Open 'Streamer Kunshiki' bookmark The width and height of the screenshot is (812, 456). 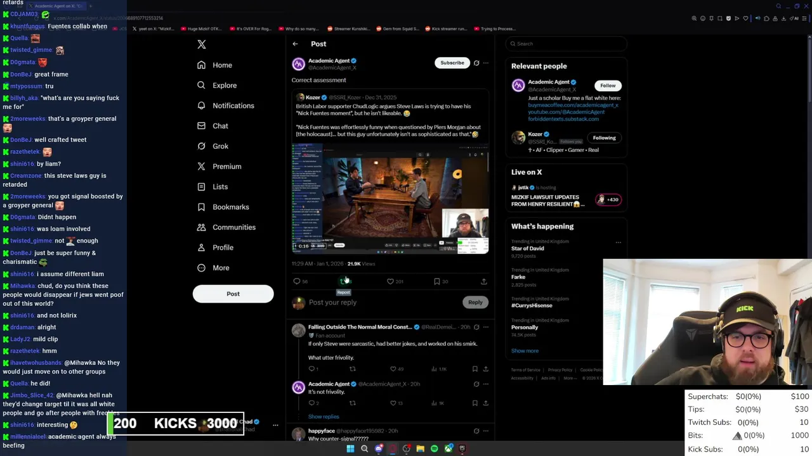349,28
